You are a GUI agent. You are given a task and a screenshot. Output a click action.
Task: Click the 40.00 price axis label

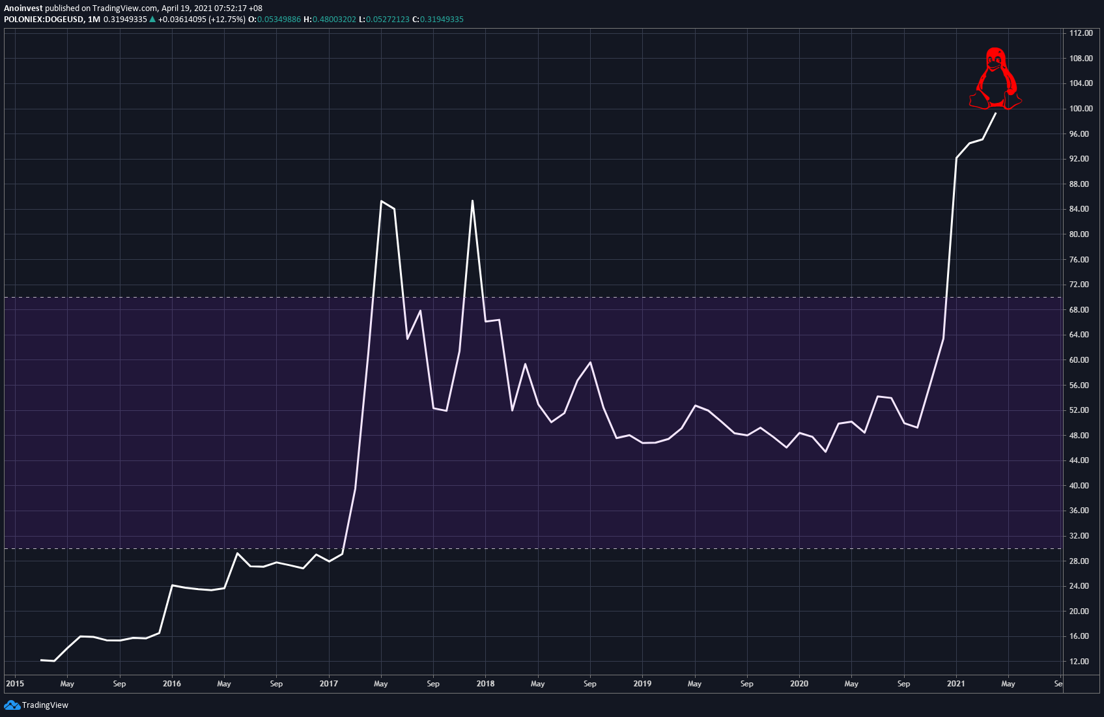coord(1079,486)
